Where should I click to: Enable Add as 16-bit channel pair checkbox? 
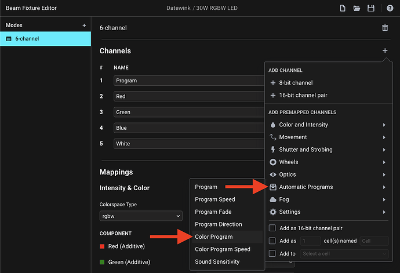tap(272, 228)
